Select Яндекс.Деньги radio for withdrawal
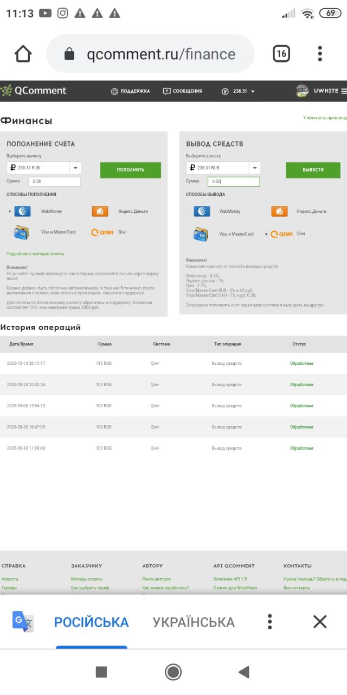The width and height of the screenshot is (347, 695). (x=266, y=212)
